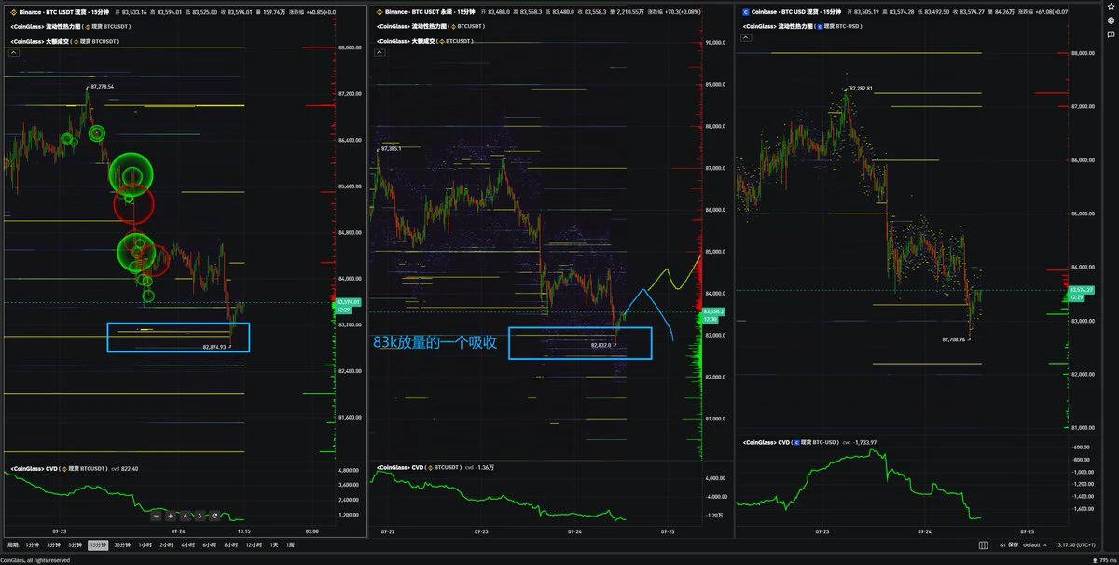Switch to the 2小时 timeframe
Screen dimensions: 1119x565
pos(167,545)
